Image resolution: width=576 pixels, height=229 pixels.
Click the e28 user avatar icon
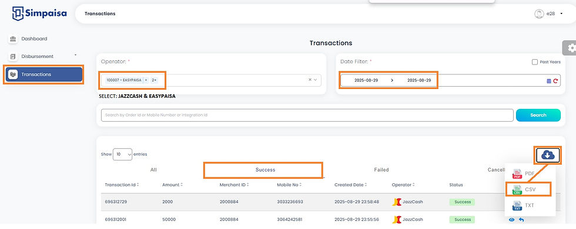pos(539,14)
